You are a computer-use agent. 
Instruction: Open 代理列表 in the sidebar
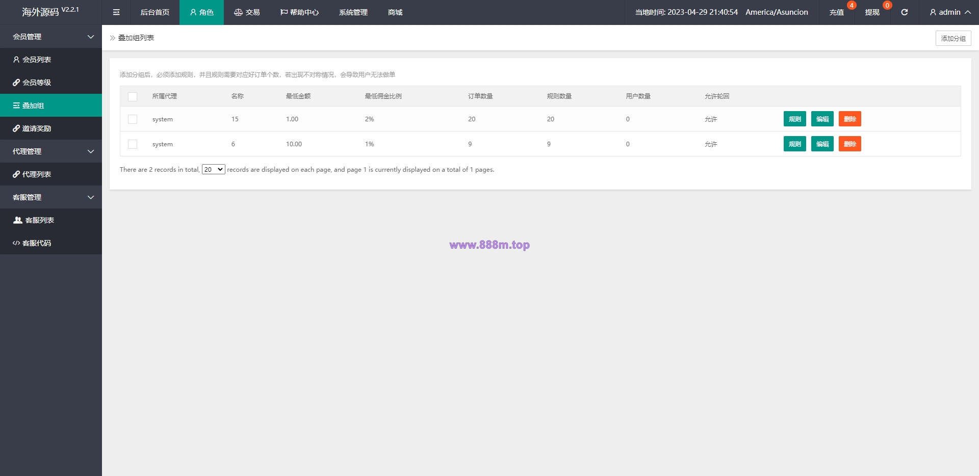pos(51,174)
